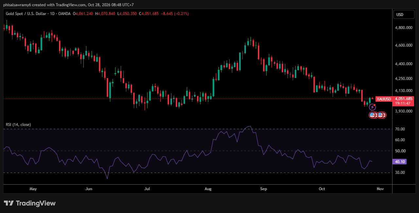Click the Jul label on the time axis
This screenshot has height=213, width=419.
point(147,189)
